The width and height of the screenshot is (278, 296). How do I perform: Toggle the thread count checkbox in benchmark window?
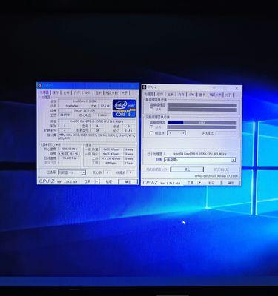click(x=151, y=133)
